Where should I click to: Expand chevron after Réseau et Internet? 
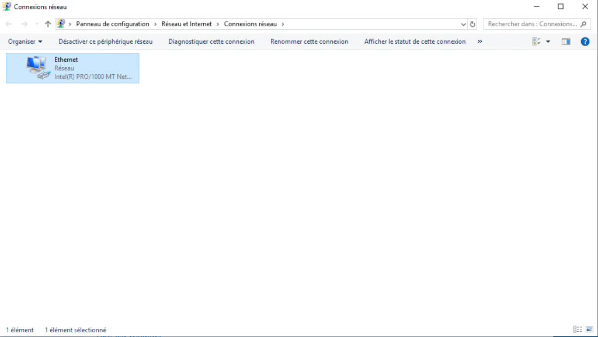pos(218,24)
